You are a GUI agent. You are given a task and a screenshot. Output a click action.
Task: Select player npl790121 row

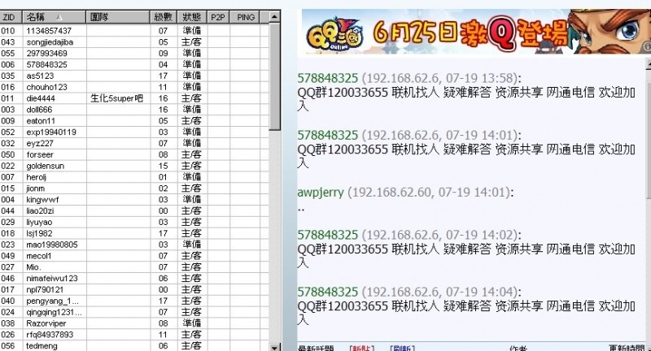[x=134, y=289]
